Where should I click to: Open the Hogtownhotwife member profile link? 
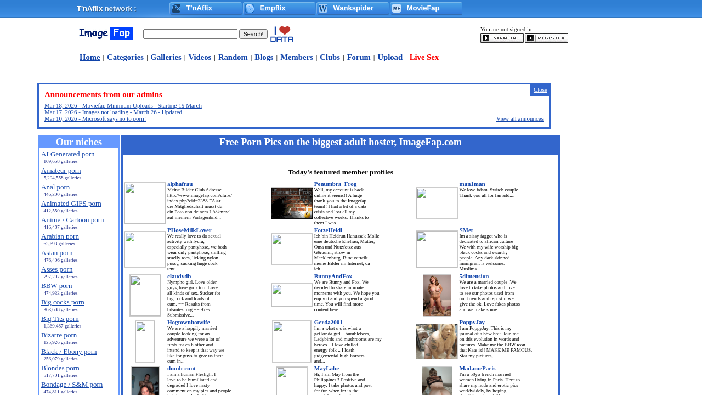click(189, 322)
